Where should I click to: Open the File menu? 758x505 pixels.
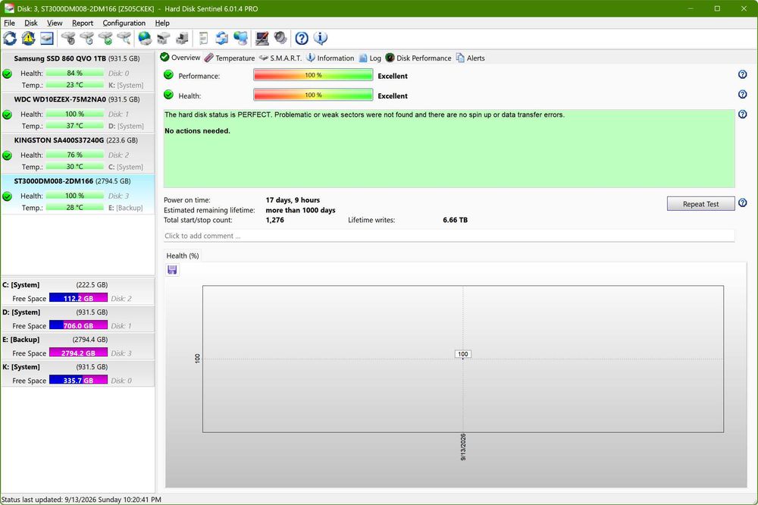[9, 23]
